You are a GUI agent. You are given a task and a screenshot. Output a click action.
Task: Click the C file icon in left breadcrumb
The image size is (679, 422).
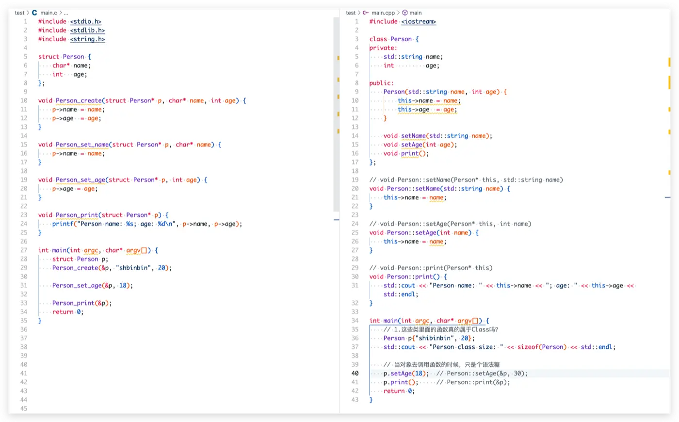pyautogui.click(x=34, y=13)
